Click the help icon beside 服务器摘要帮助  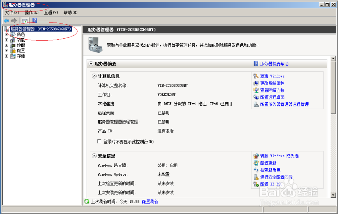pos(256,64)
